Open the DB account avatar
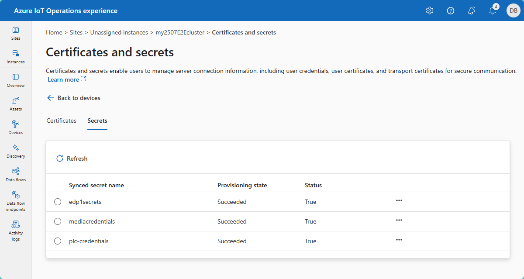This screenshot has width=524, height=279. tap(513, 11)
